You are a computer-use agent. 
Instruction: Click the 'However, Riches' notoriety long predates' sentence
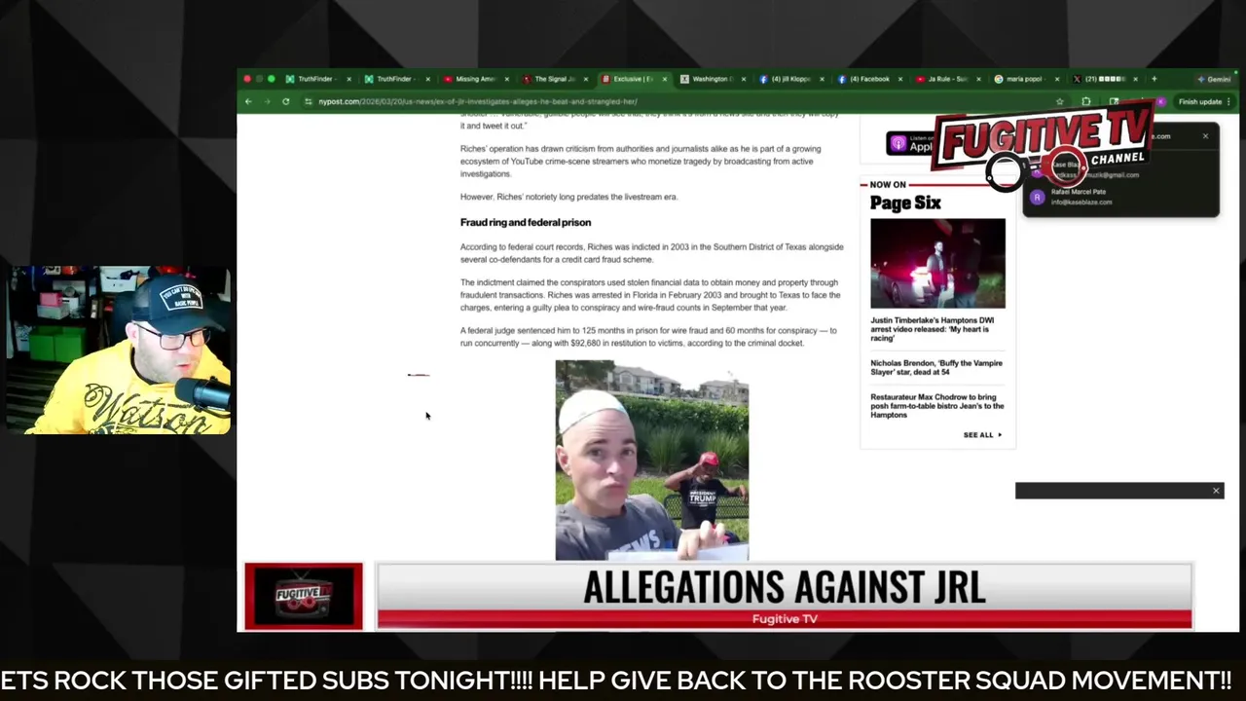click(x=568, y=197)
